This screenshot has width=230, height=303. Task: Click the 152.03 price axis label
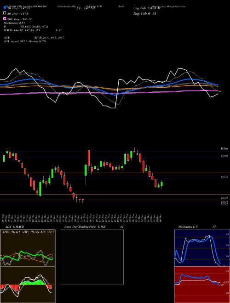(x=224, y=156)
